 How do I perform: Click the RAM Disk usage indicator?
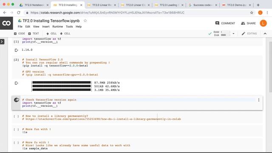[222, 34]
